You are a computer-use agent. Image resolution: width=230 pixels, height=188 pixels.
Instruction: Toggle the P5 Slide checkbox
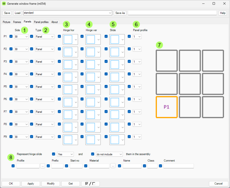(106, 86)
